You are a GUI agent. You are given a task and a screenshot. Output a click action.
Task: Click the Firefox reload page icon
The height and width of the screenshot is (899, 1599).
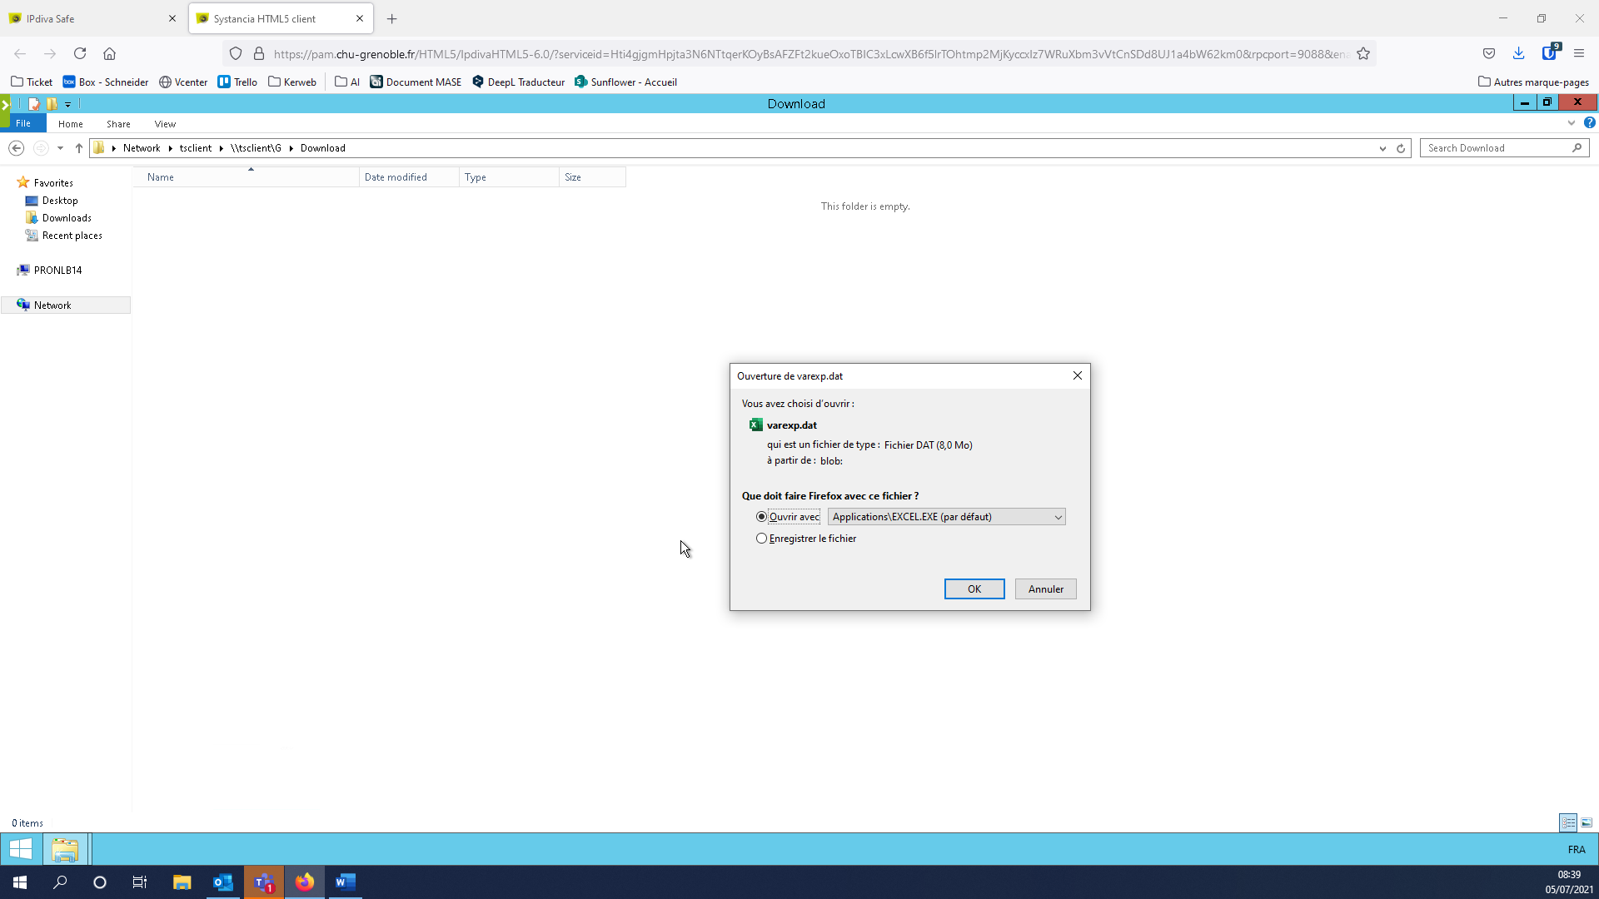(x=80, y=53)
